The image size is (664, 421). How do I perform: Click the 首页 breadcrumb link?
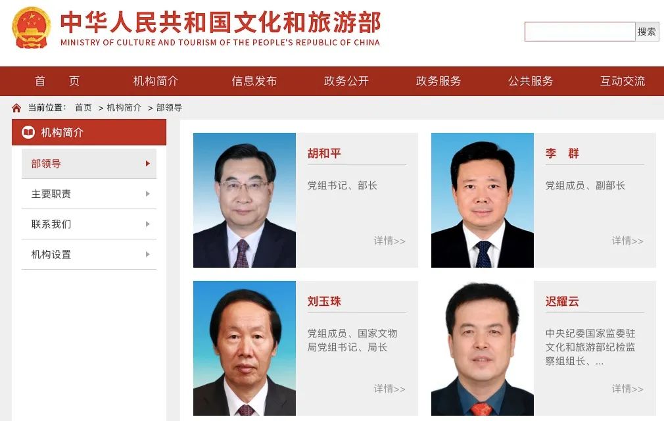pyautogui.click(x=83, y=108)
